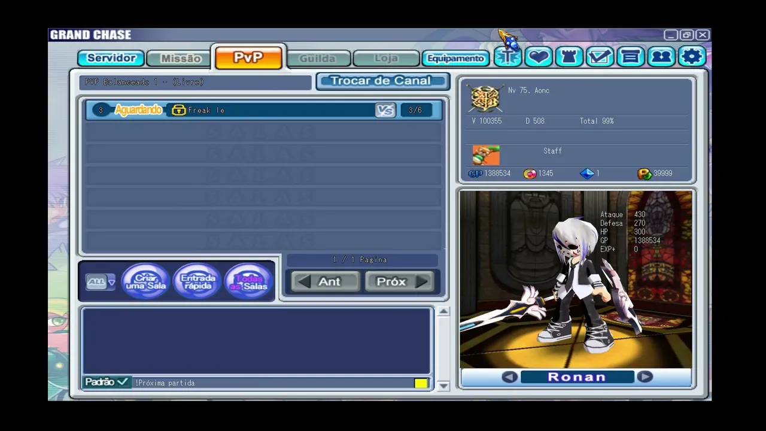This screenshot has width=766, height=431.
Task: Restore the Grand Chase window size
Action: coord(687,35)
